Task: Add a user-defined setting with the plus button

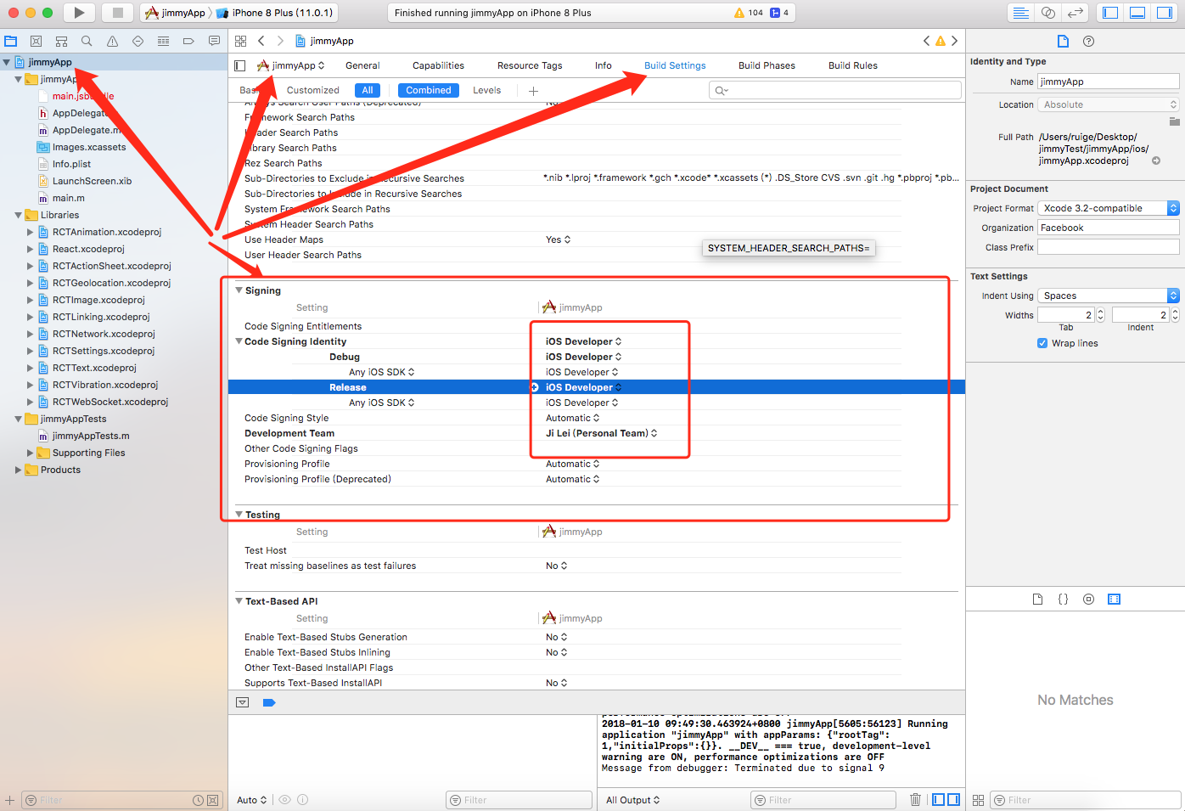Action: click(x=533, y=89)
